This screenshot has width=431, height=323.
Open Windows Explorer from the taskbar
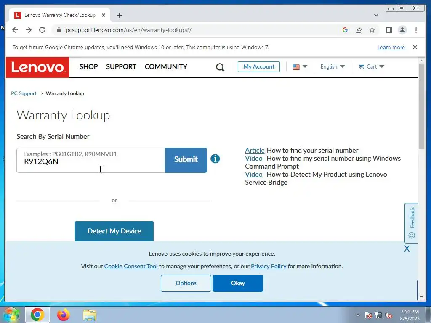90,315
